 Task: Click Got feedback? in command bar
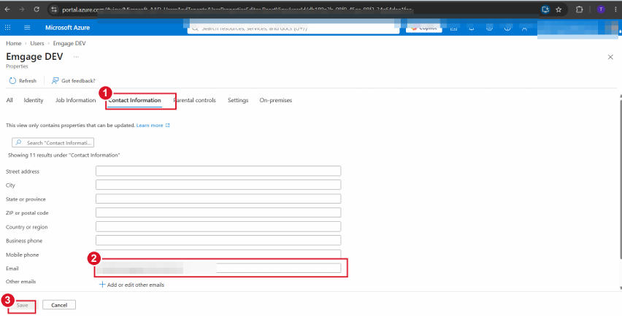(x=74, y=80)
